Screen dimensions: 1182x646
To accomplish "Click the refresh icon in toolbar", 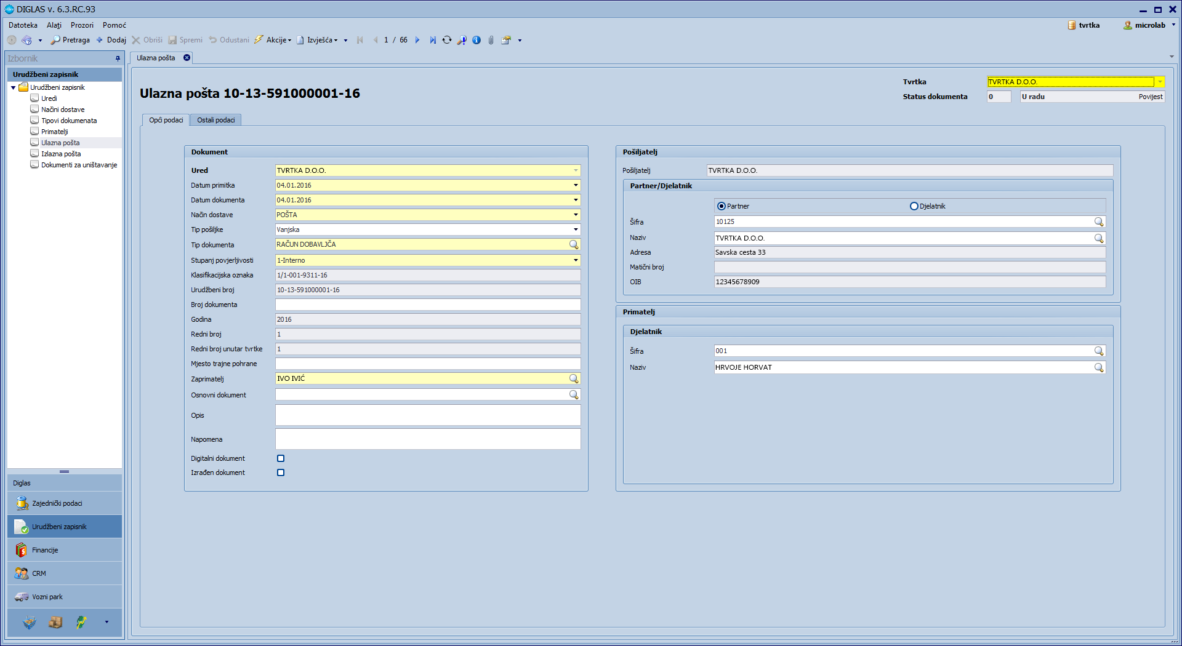I will (x=447, y=40).
